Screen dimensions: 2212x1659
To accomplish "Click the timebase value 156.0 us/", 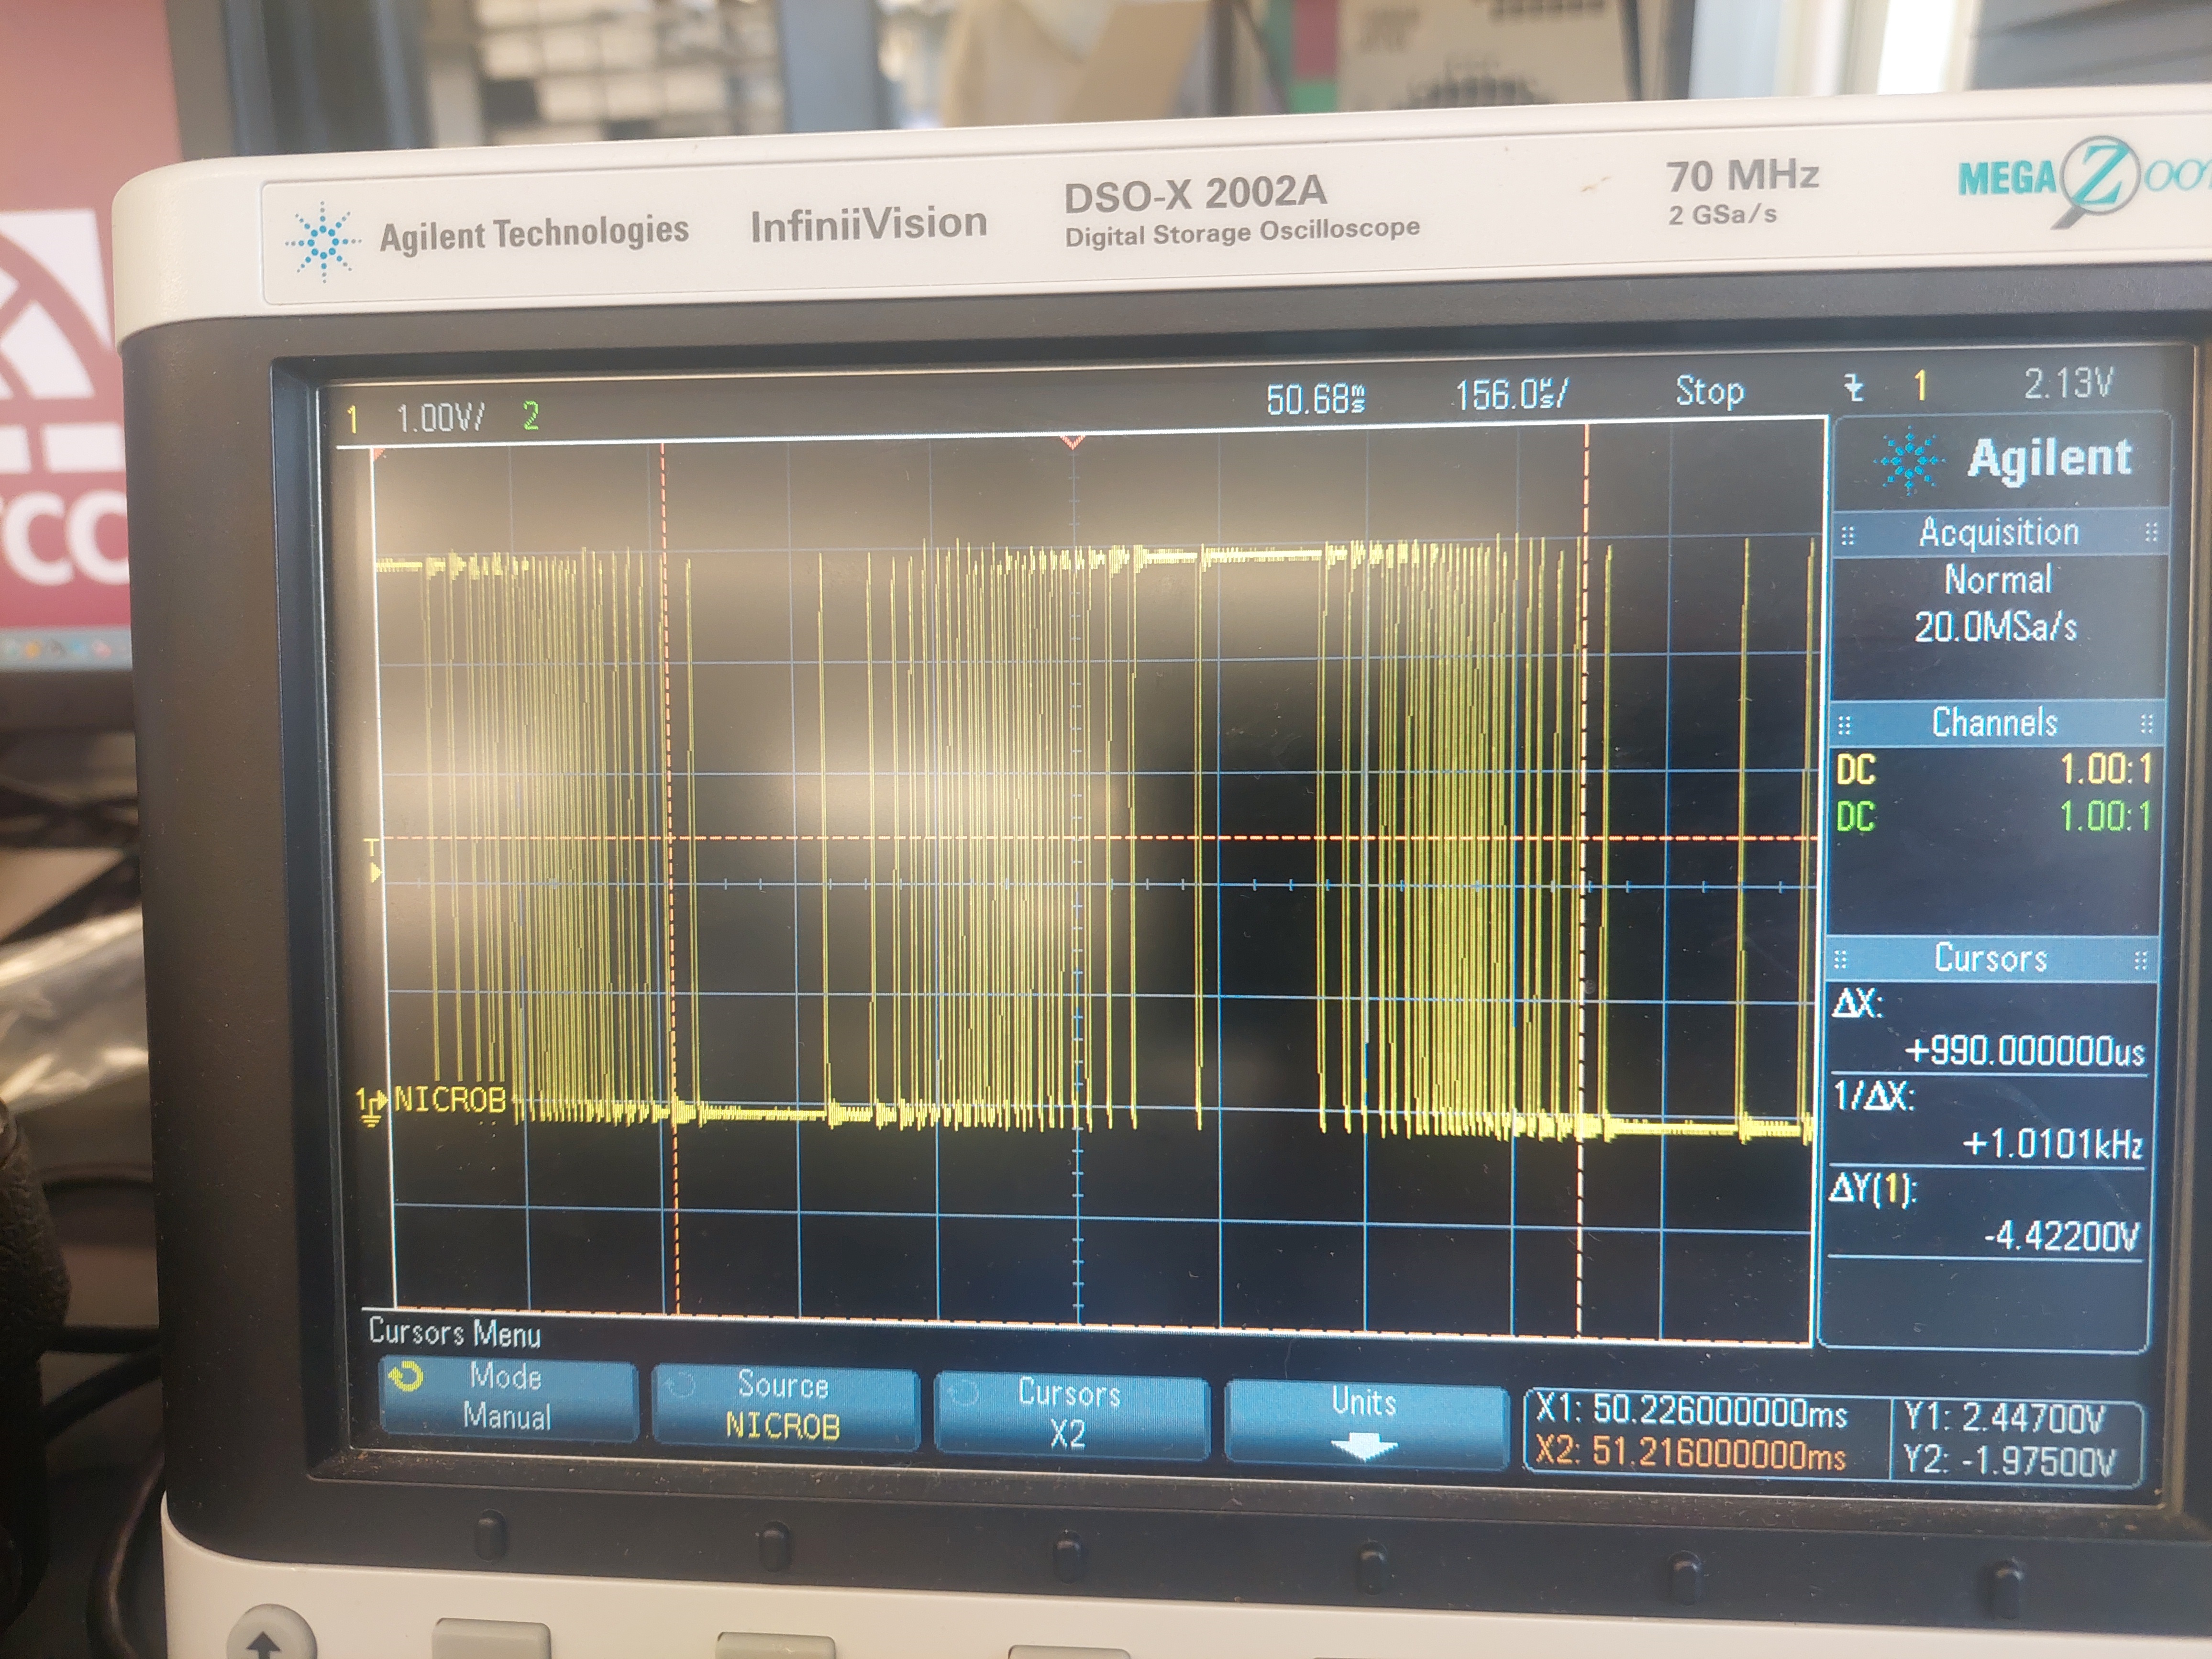I will (x=1512, y=395).
